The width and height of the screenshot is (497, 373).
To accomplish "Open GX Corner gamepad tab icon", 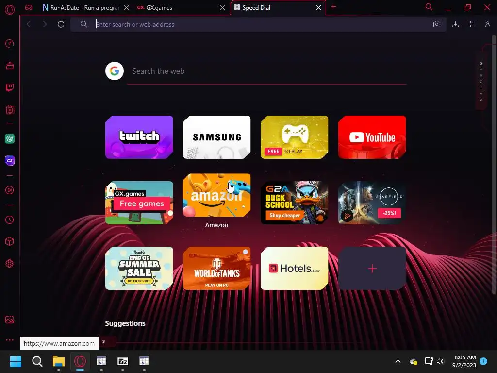I will [x=29, y=7].
